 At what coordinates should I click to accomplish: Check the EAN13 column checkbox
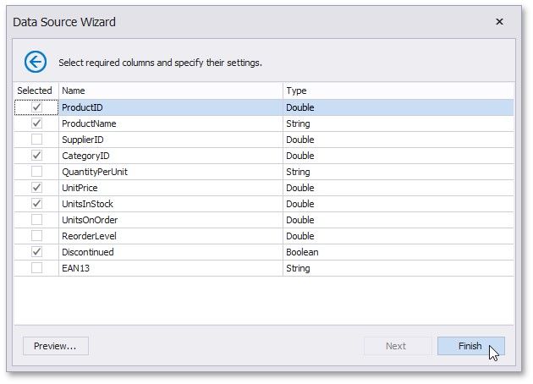[36, 268]
